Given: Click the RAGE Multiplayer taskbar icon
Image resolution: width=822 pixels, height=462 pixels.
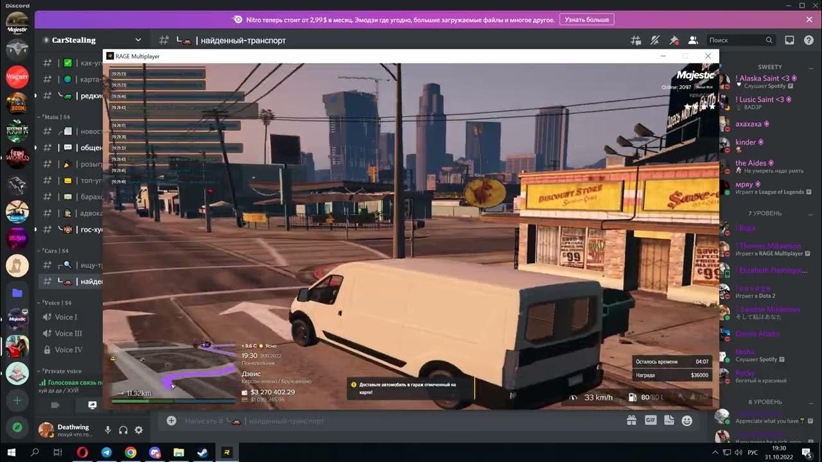Looking at the screenshot, I should click(227, 452).
